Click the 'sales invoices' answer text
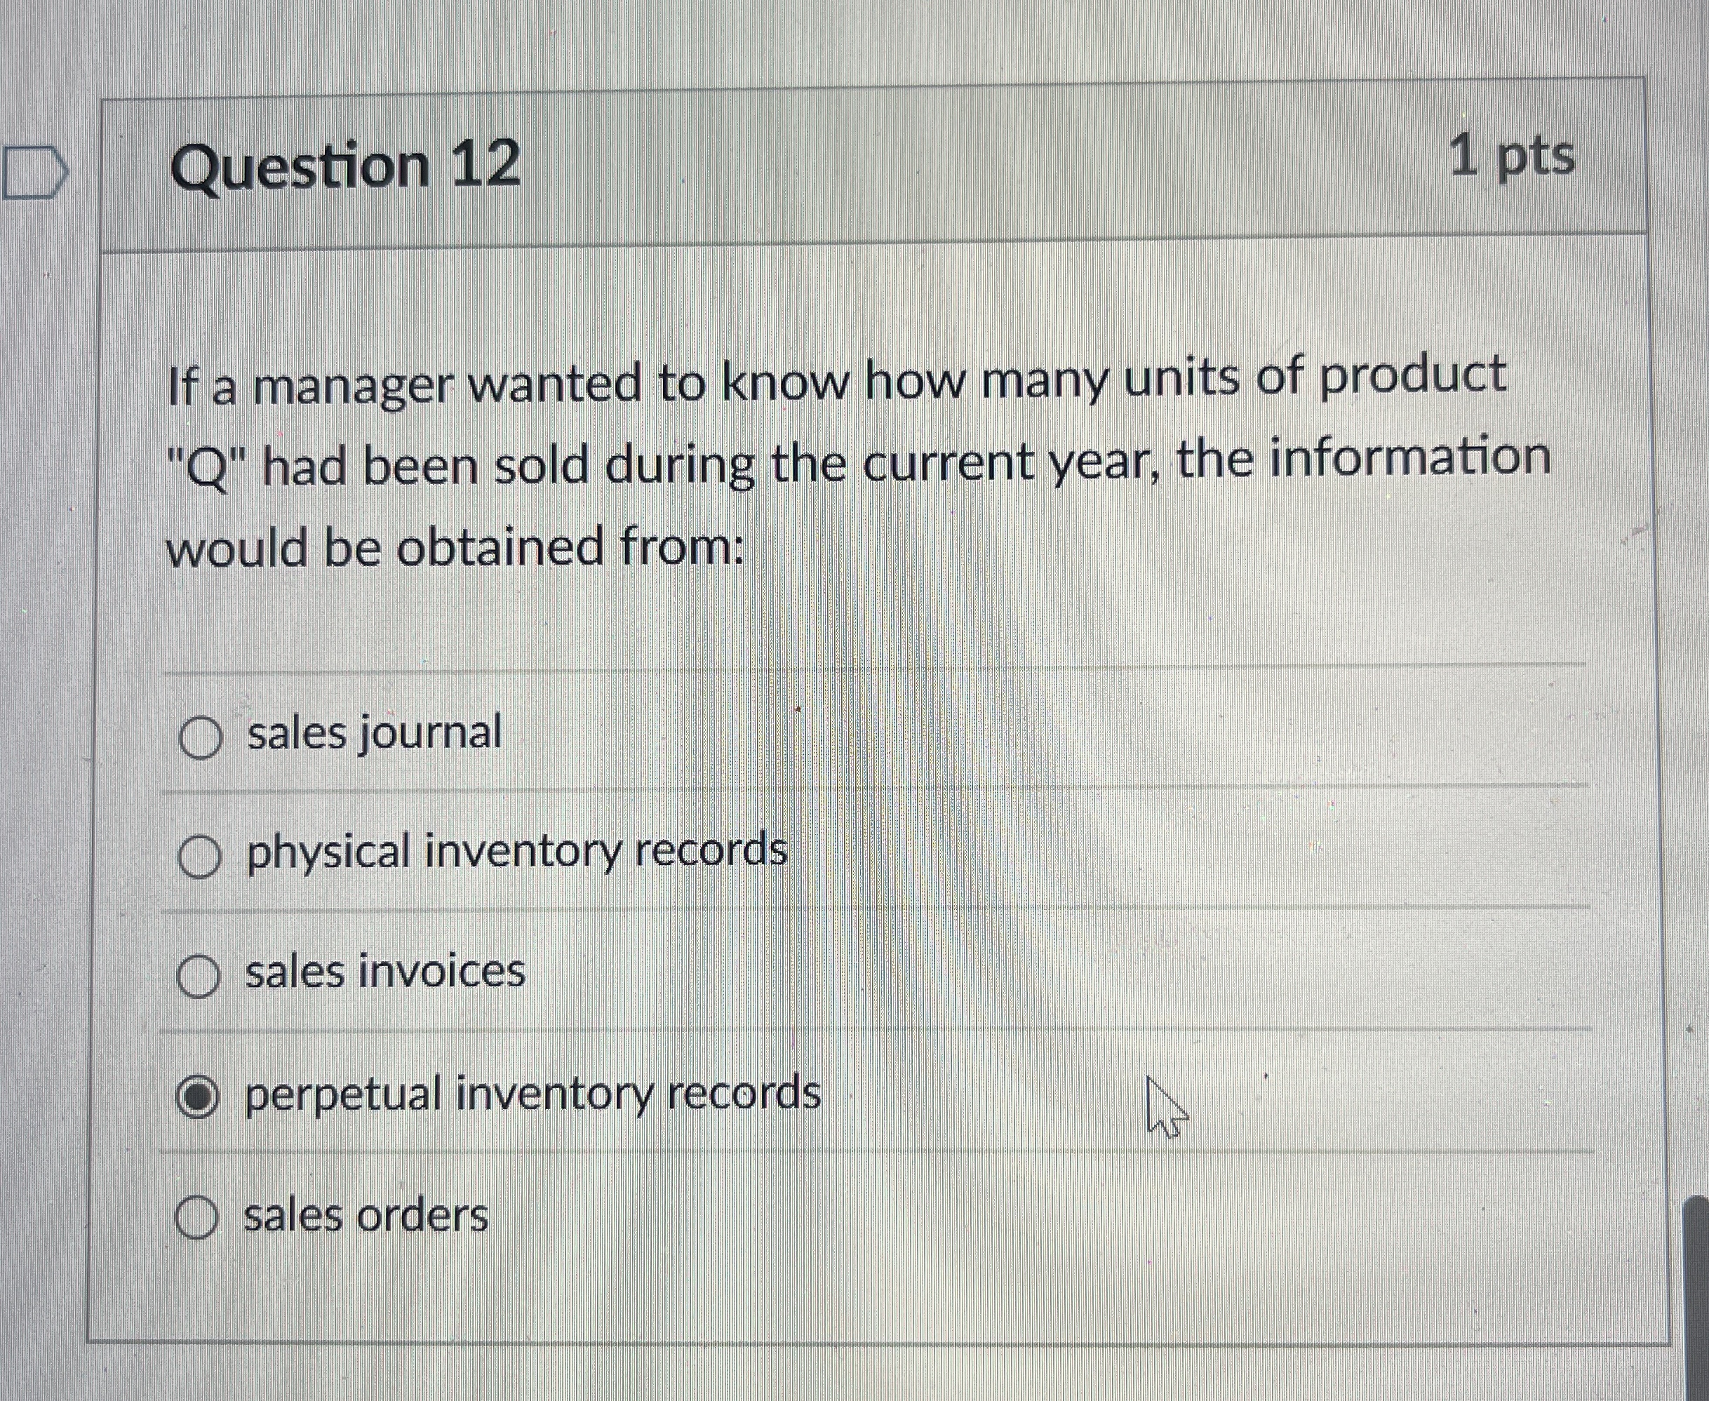This screenshot has height=1401, width=1709. 386,973
